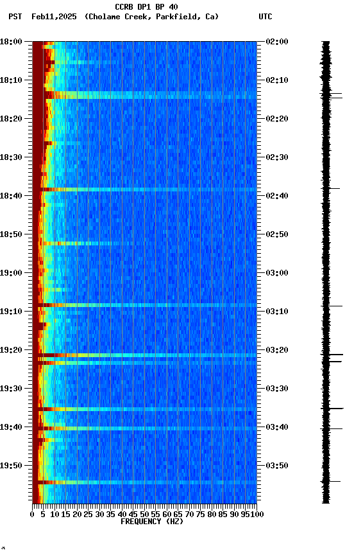354x555 pixels.
Task: Click the 75 Hz frequency axis label
Action: [x=200, y=515]
